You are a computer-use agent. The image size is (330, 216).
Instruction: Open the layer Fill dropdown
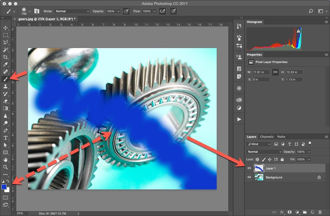click(309, 160)
